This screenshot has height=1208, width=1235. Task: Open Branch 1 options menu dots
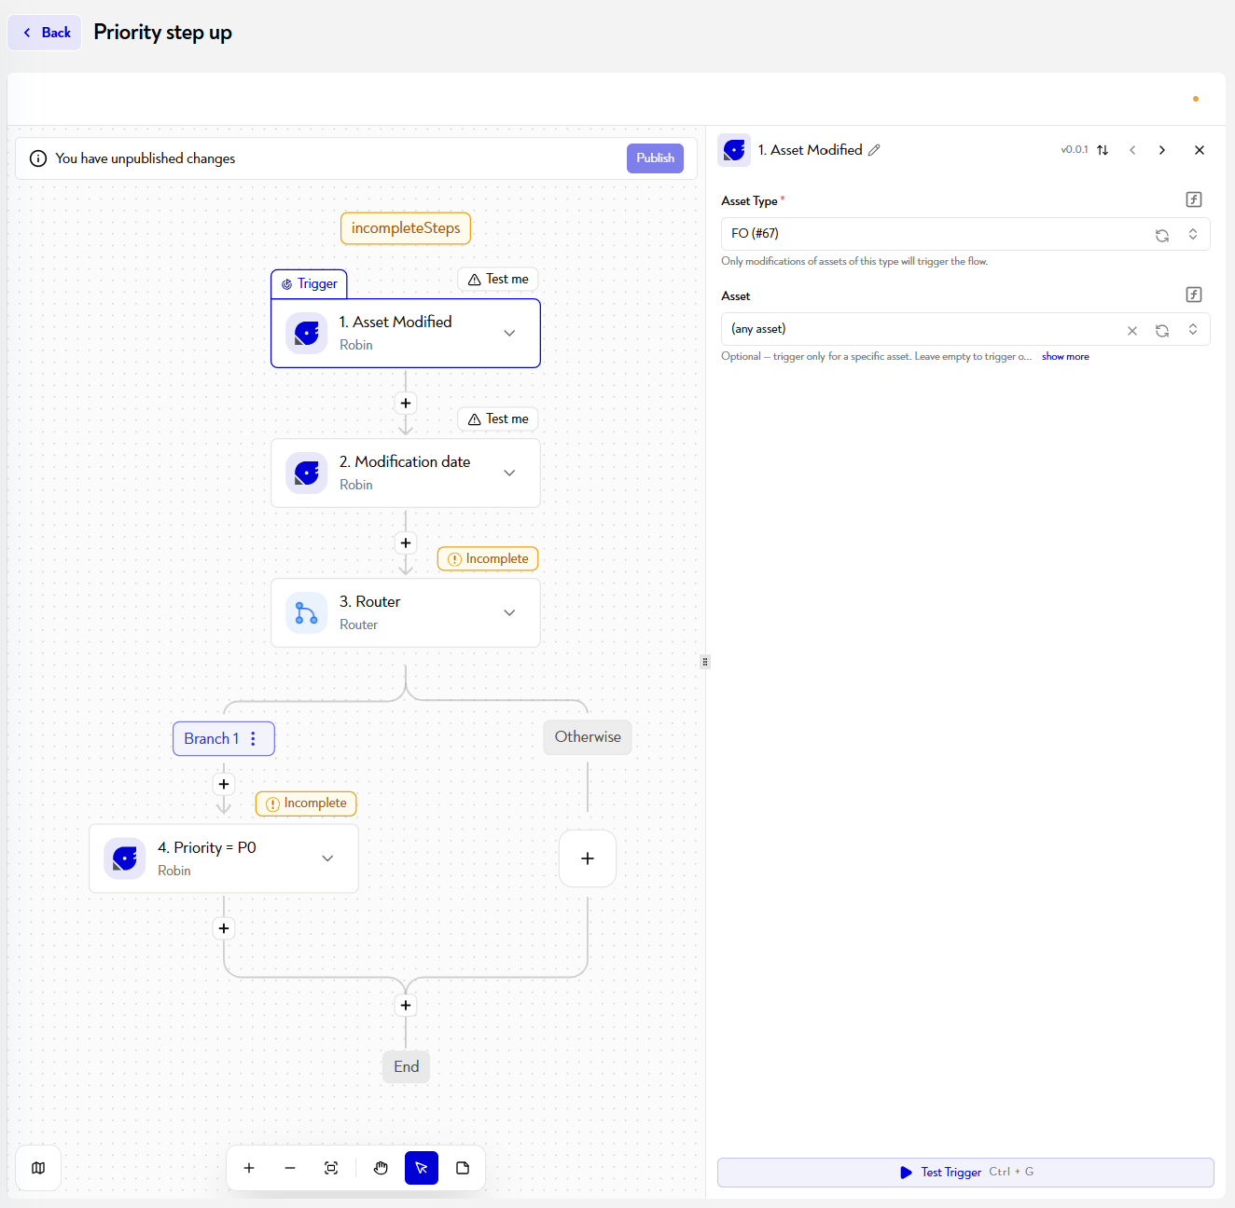pos(253,738)
